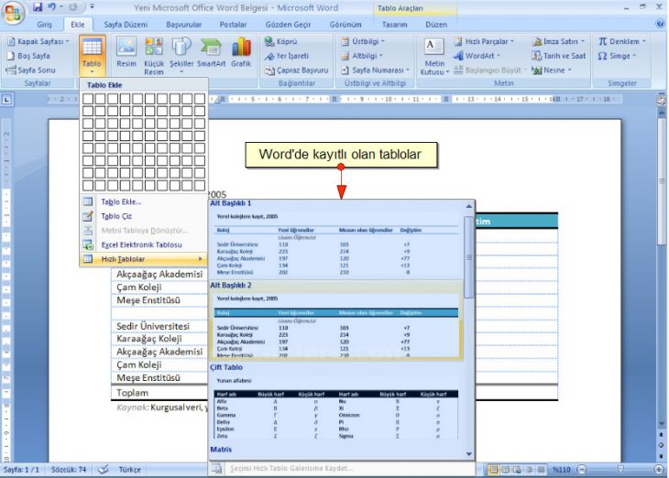Insert hyperlink with Köprü
669x478 pixels.
click(280, 41)
